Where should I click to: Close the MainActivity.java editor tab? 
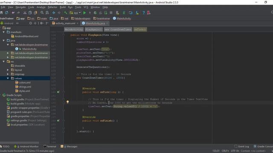pos(107,23)
